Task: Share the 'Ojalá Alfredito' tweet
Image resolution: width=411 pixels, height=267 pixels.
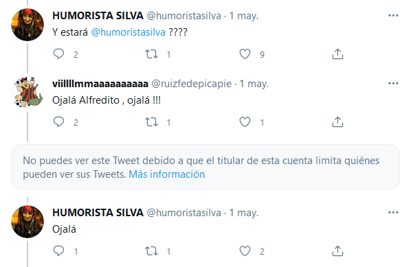Action: [x=337, y=122]
